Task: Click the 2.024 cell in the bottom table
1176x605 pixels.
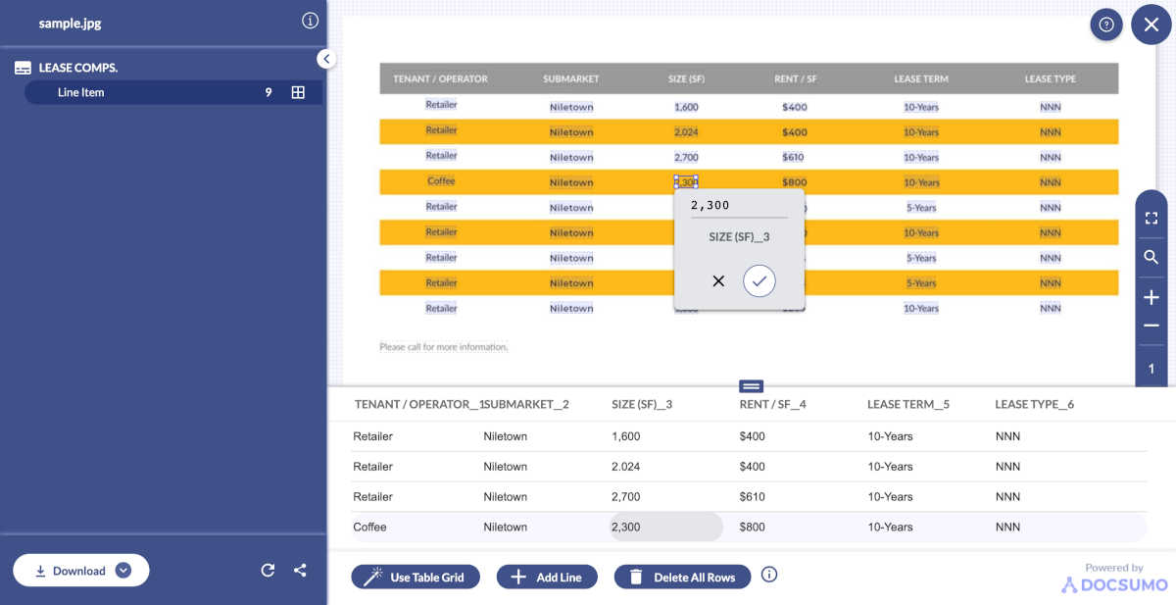Action: pyautogui.click(x=625, y=467)
